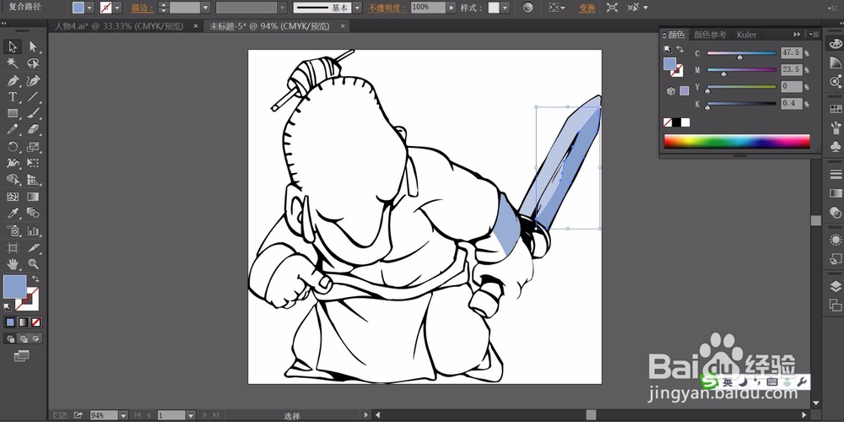The width and height of the screenshot is (844, 422).
Task: Adjust the stroke weight stepper arrows
Action: [165, 8]
